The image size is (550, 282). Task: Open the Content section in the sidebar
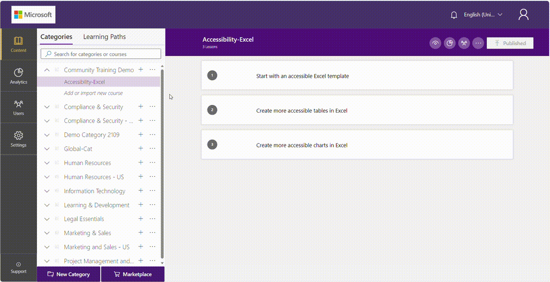click(18, 44)
